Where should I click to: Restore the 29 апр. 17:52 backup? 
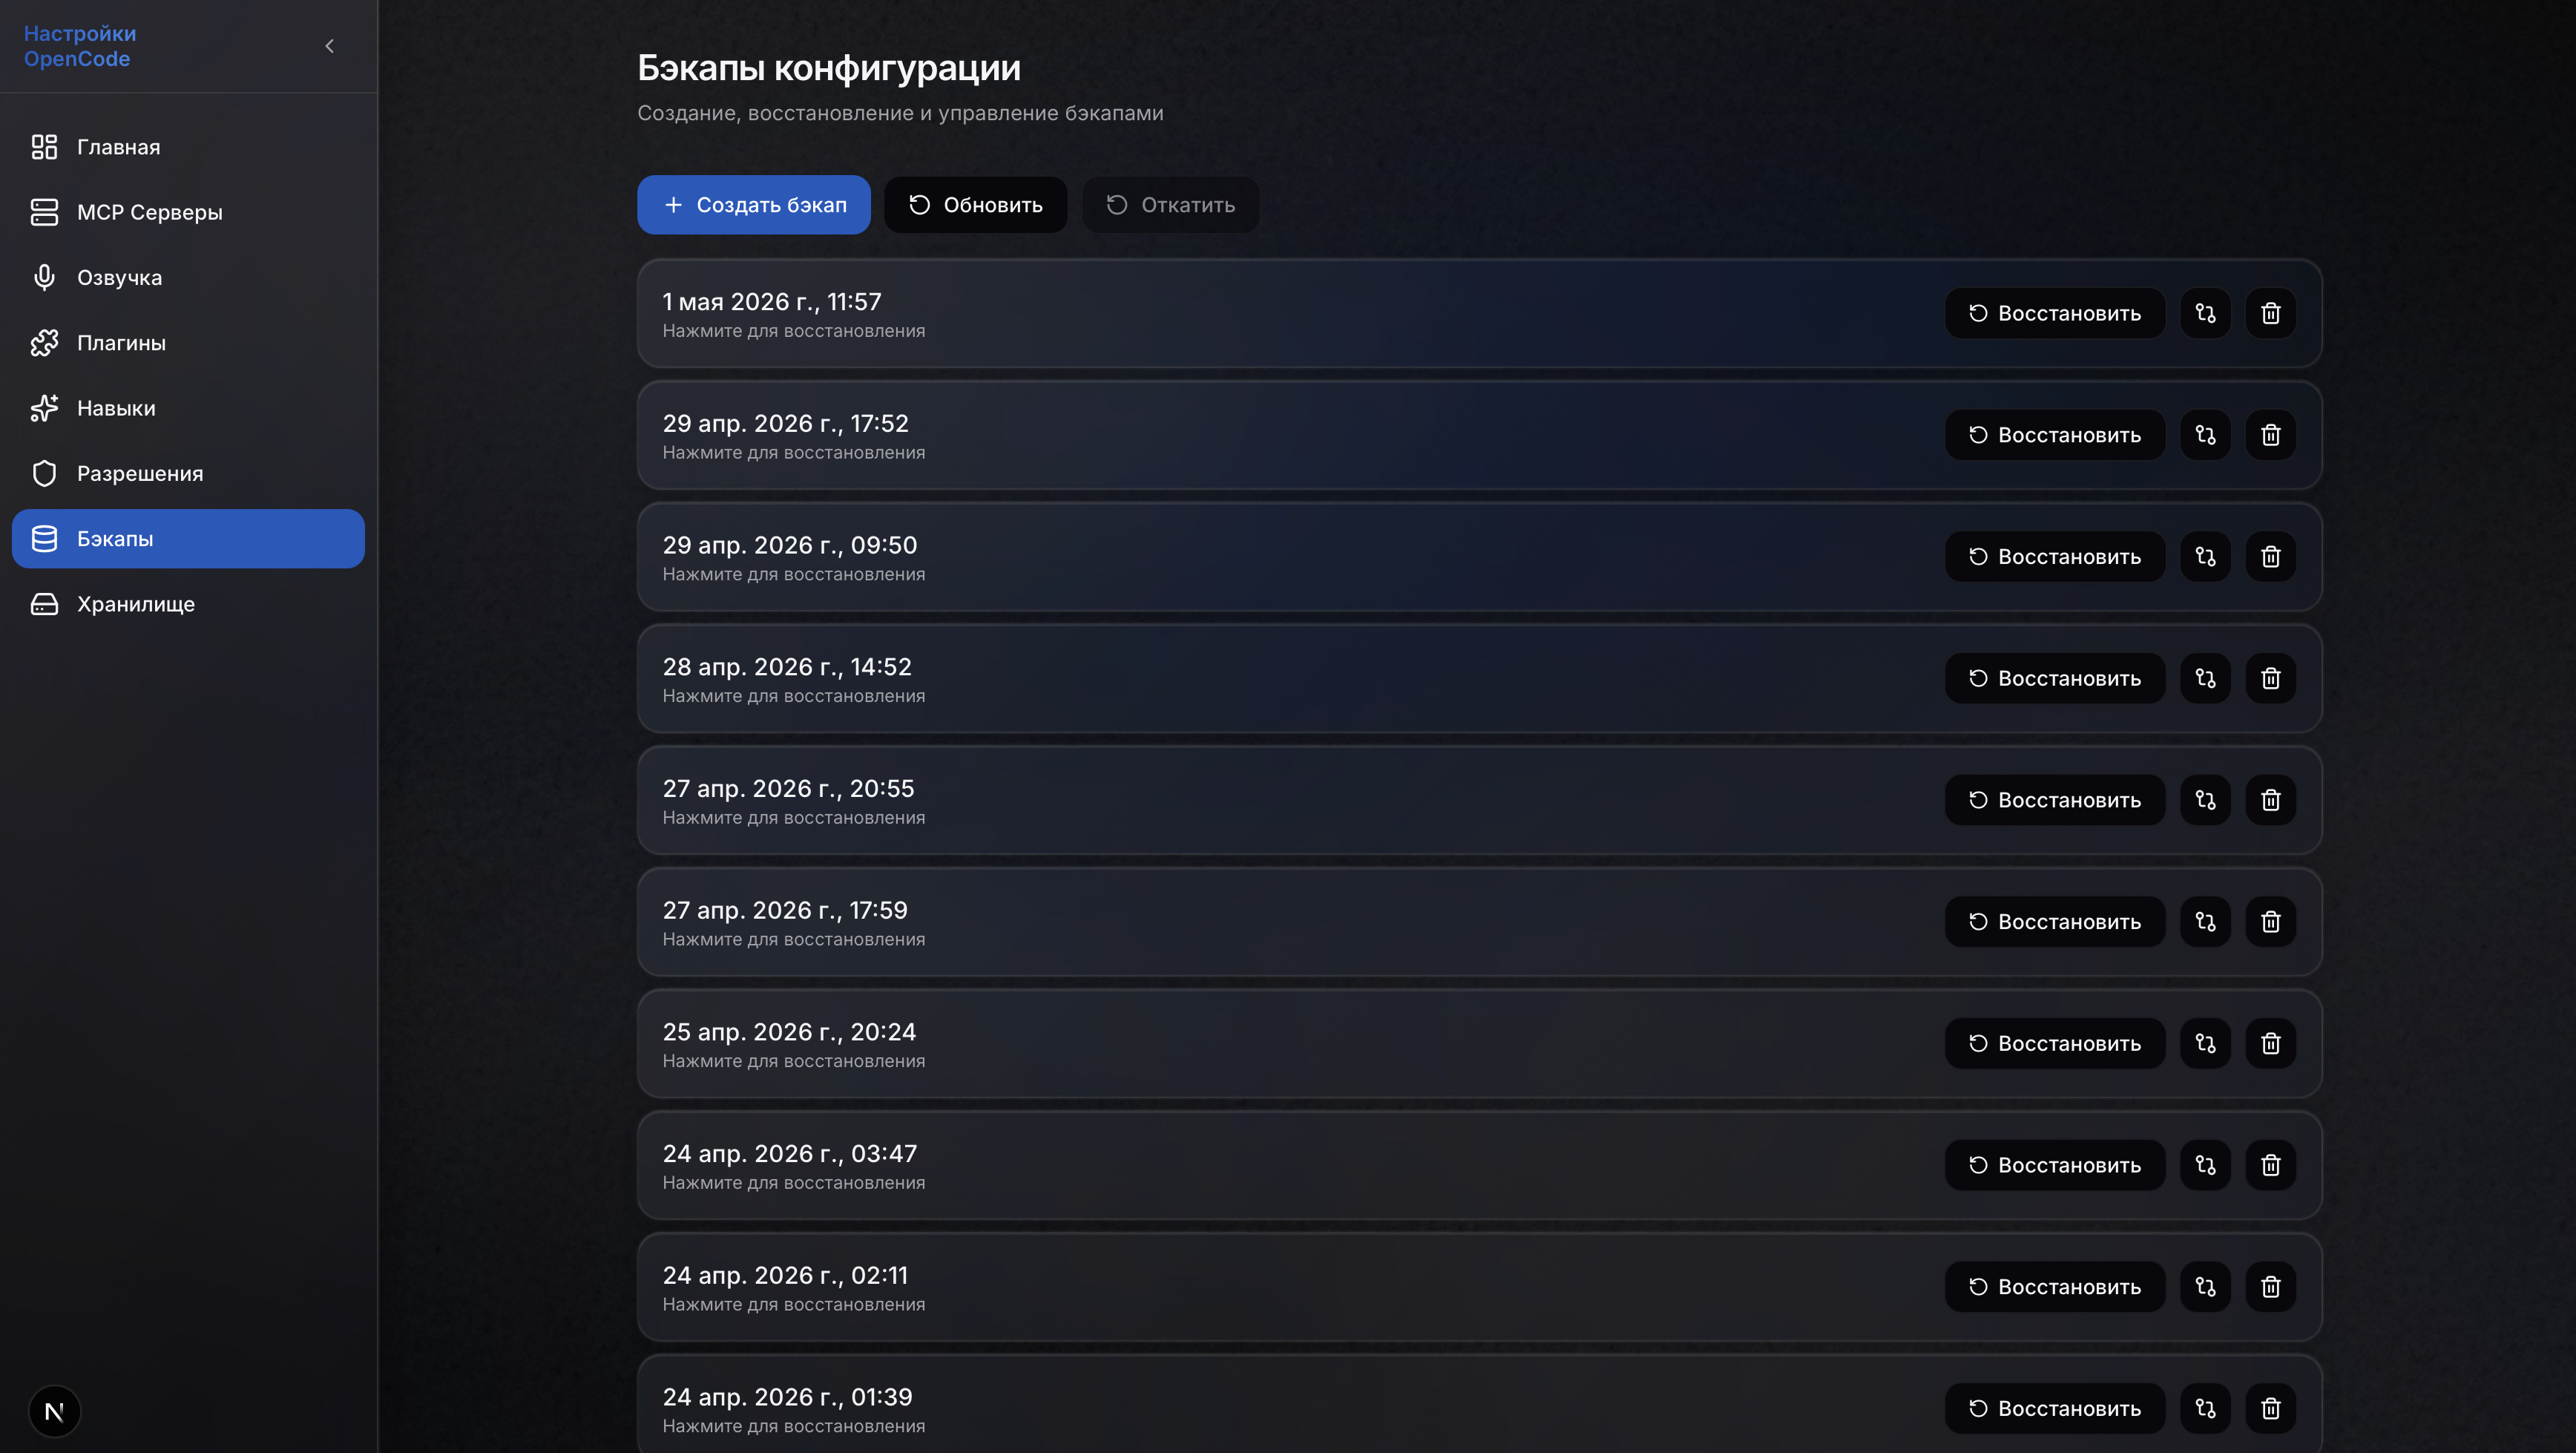point(2055,435)
